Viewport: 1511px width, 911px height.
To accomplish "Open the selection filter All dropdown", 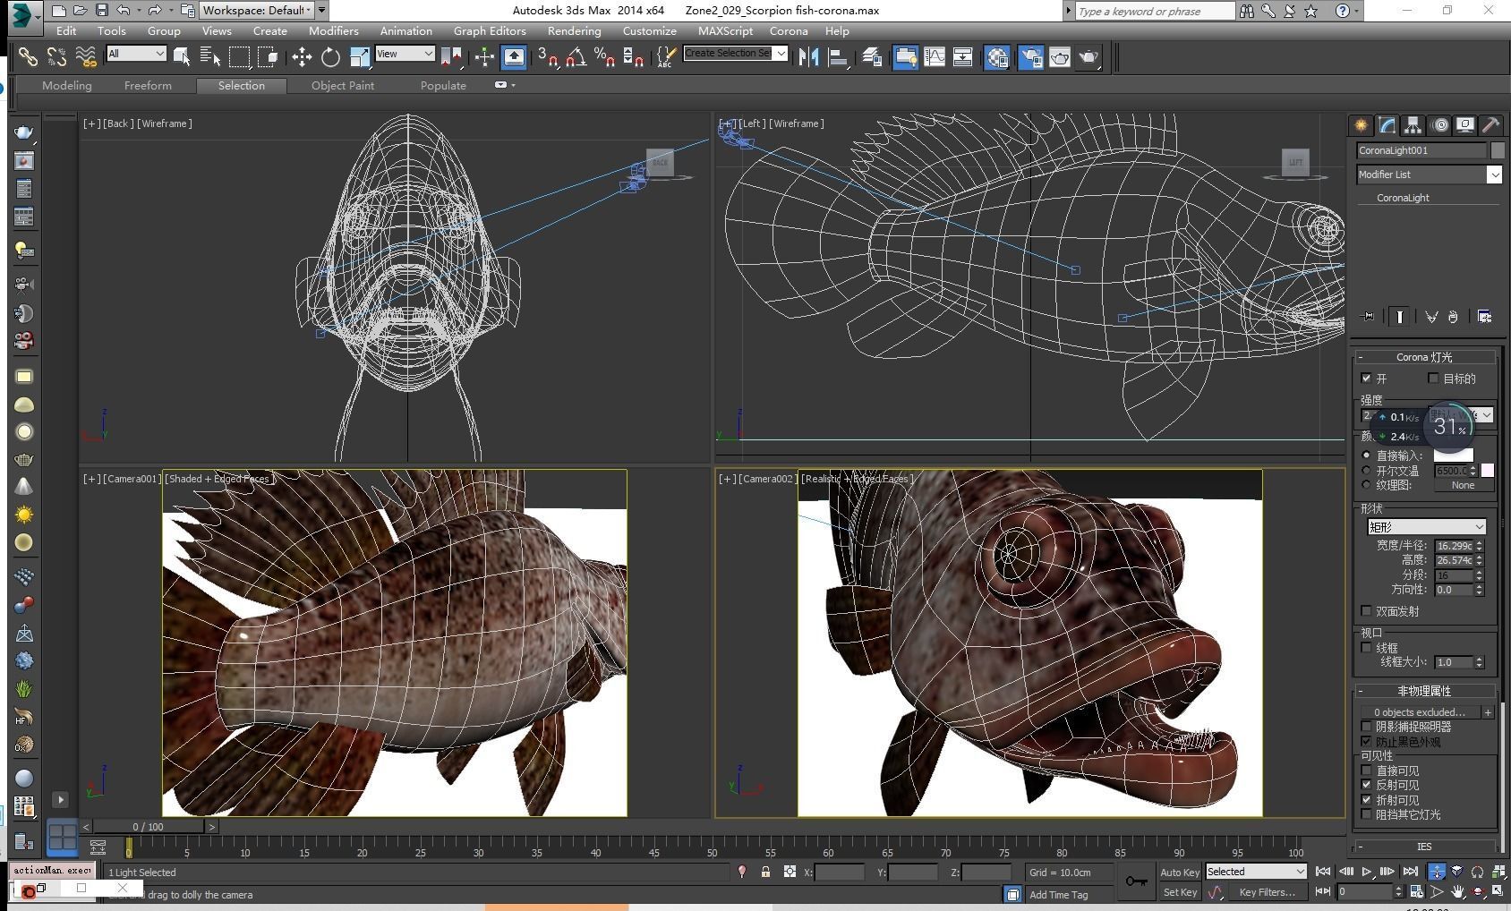I will pos(136,54).
